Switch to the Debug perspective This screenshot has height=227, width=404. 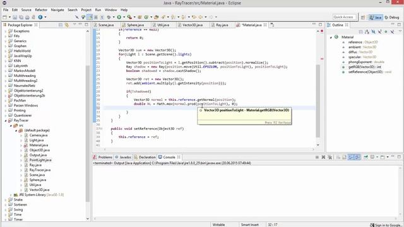click(x=392, y=17)
